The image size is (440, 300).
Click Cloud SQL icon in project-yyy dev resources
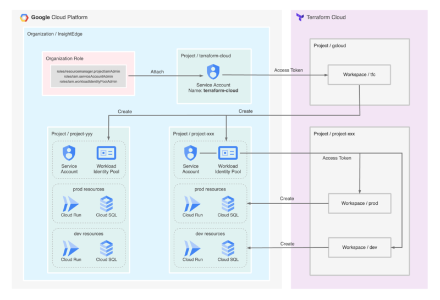tap(106, 248)
